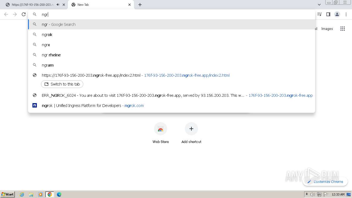
Task: Open the network tray icon
Action: 319,194
